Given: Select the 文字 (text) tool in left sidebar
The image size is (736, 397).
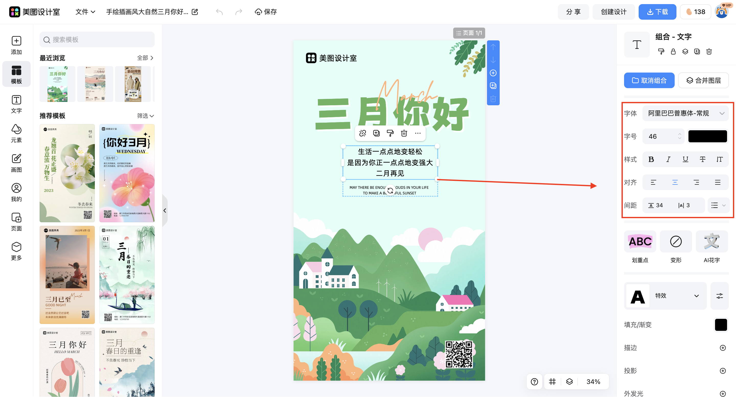Looking at the screenshot, I should (16, 104).
